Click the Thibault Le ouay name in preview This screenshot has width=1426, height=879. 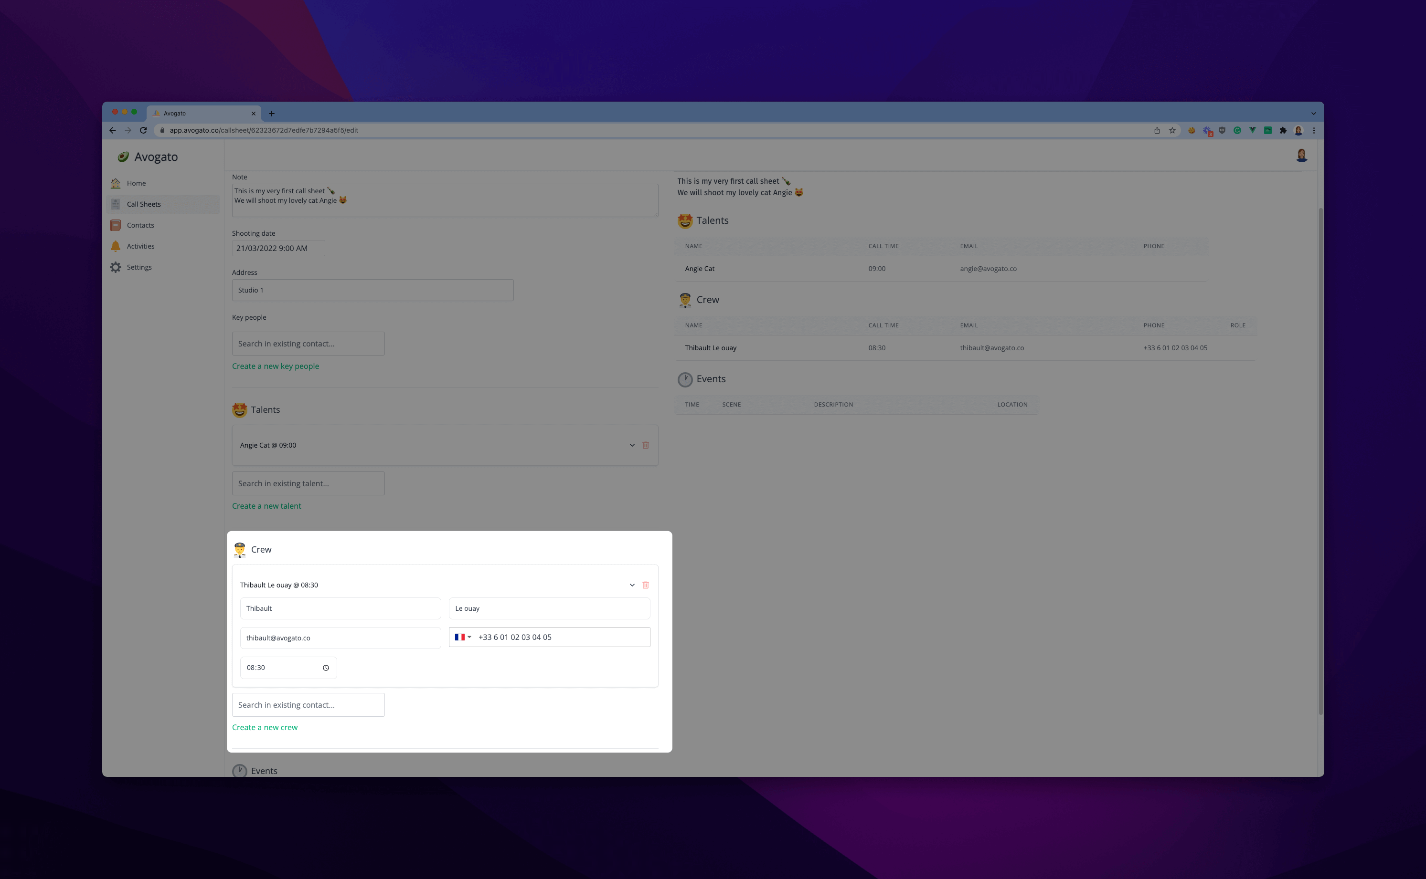point(711,348)
